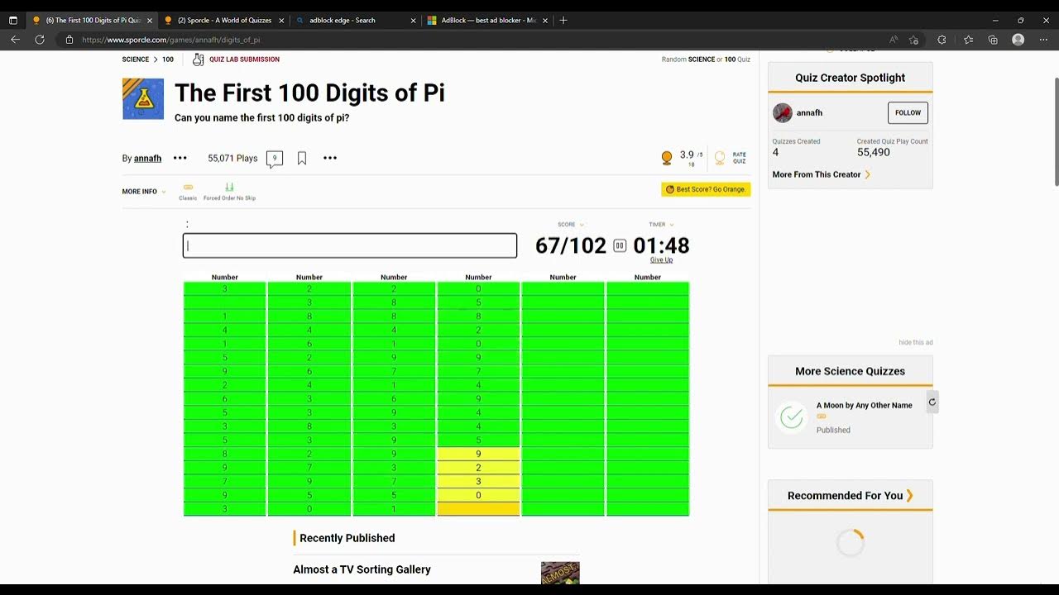Expand More From This Creator chevron
Screen dimensions: 1059x595
(x=867, y=174)
